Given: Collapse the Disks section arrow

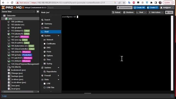Looking at the screenshot, I should (59, 79).
